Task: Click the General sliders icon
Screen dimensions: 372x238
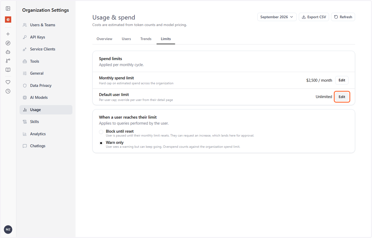Action: point(25,73)
